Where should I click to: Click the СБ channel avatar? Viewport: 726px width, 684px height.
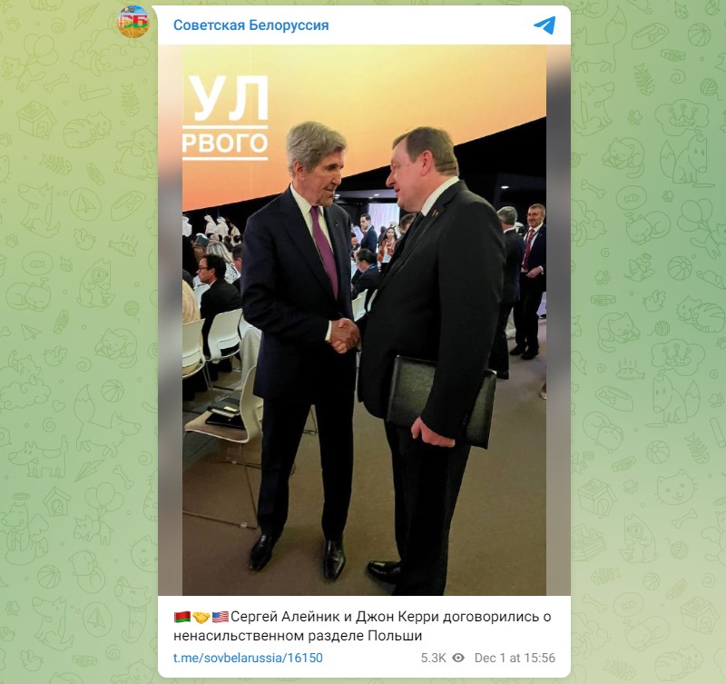(133, 22)
